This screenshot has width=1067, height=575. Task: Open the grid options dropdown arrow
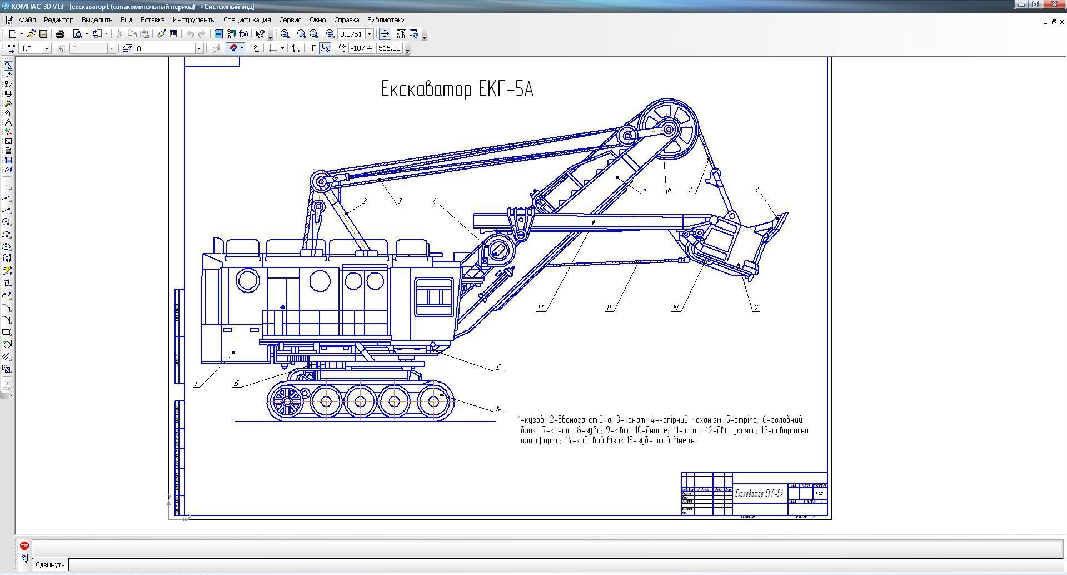click(282, 48)
